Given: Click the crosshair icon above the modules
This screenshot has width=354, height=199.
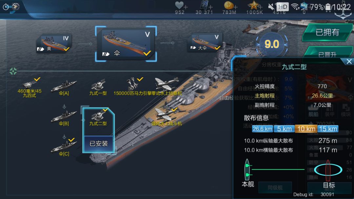Looking at the screenshot, I should (x=13, y=71).
